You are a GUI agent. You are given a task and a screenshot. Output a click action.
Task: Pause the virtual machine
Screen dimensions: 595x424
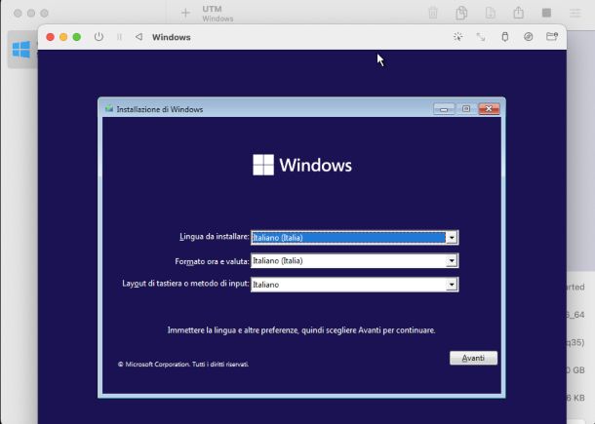tap(119, 37)
